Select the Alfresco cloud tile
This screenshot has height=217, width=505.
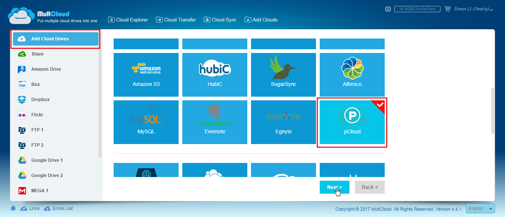pos(352,75)
